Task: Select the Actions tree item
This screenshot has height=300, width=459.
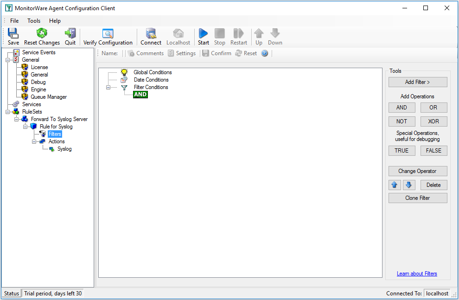Action: click(x=57, y=141)
